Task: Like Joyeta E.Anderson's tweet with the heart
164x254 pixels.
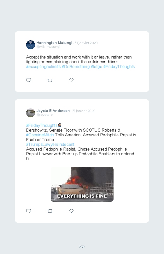Action: (71, 211)
